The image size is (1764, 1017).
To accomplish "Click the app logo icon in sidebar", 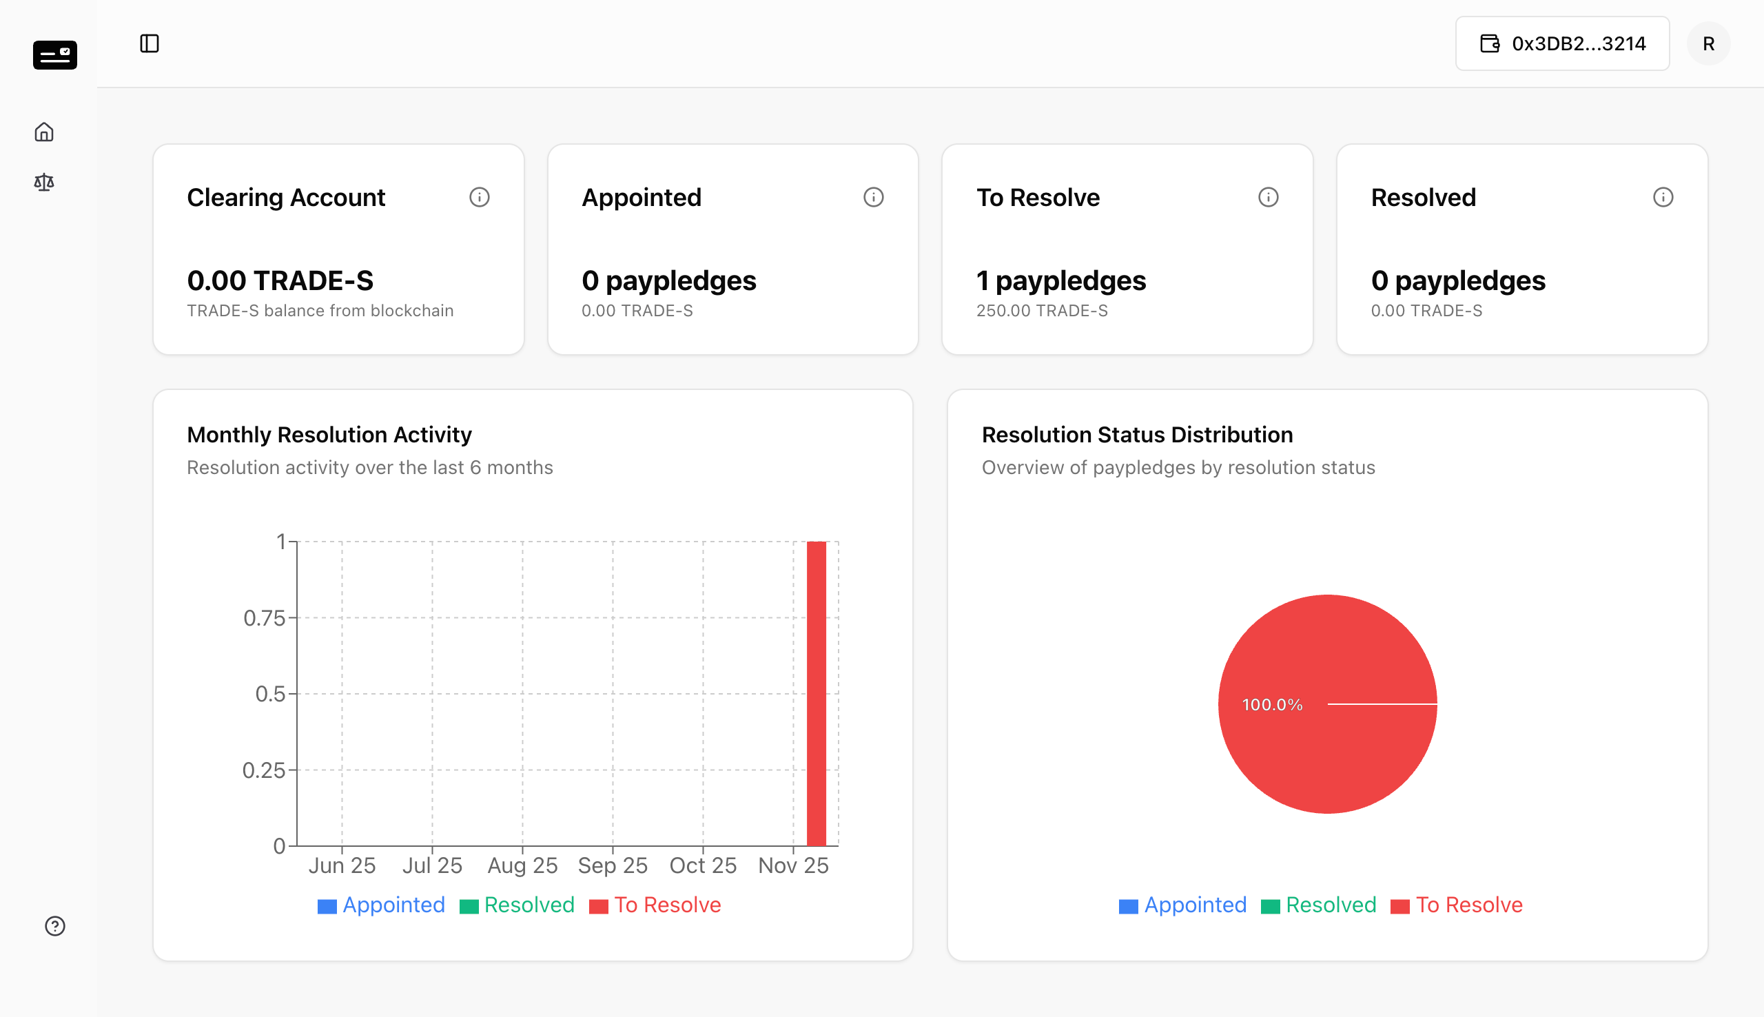I will tap(55, 54).
